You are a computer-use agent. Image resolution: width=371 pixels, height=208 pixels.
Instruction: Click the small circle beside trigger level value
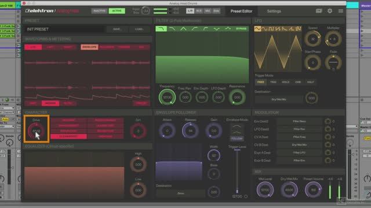(246, 196)
